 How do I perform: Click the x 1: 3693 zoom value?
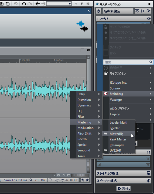[x=41, y=180]
